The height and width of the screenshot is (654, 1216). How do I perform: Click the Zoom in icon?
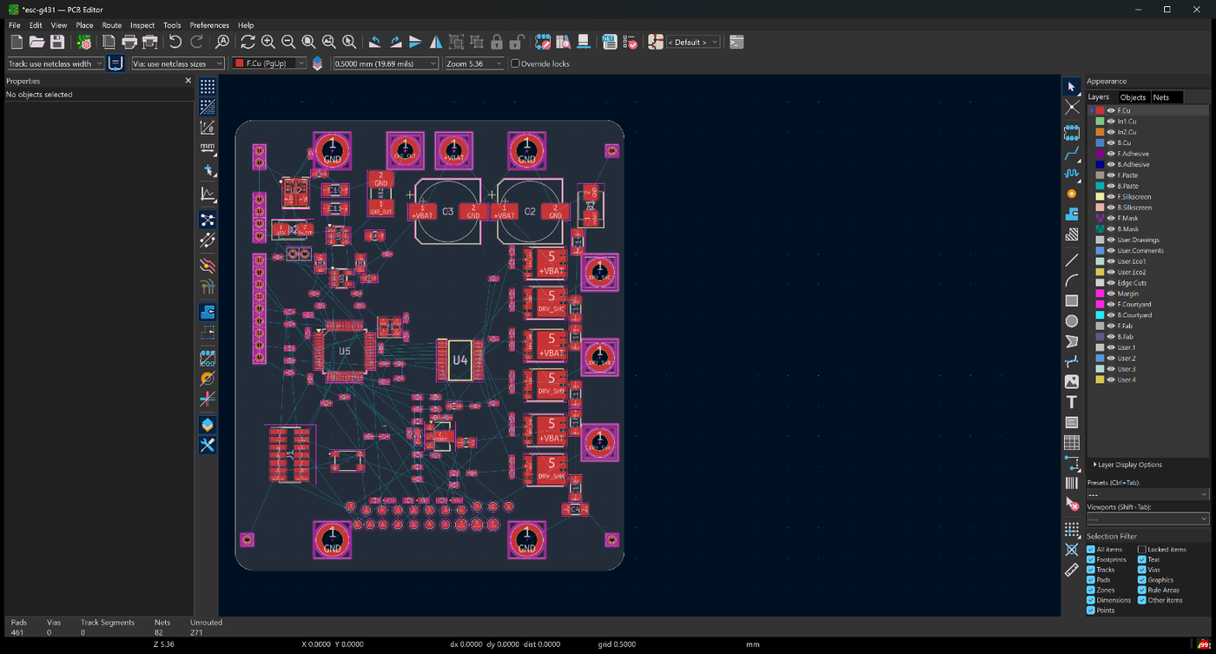coord(268,42)
